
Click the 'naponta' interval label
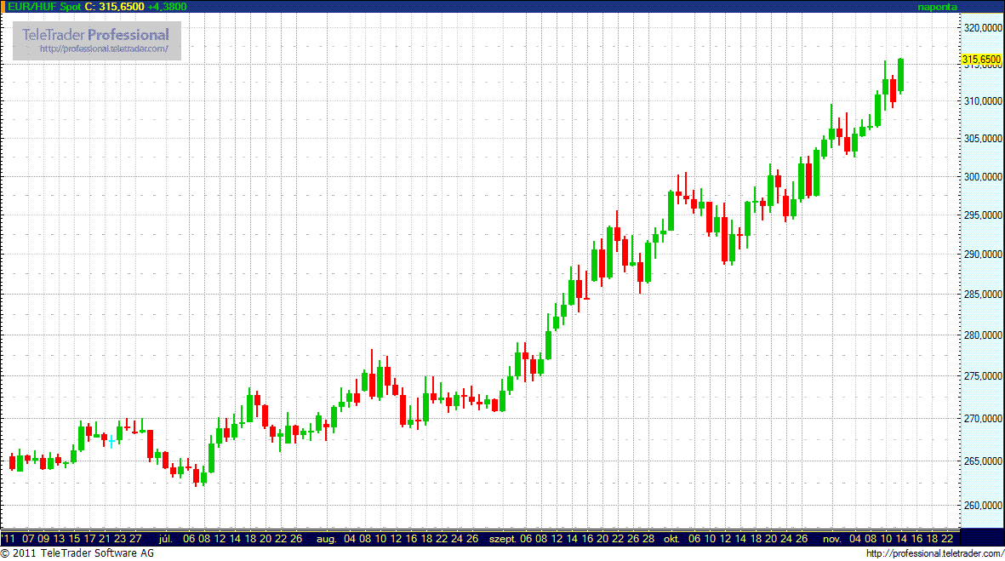pos(937,7)
